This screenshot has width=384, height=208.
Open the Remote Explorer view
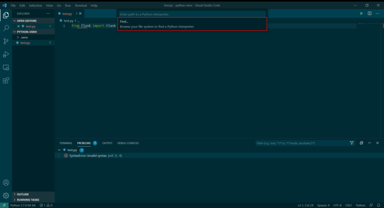pyautogui.click(x=6, y=67)
